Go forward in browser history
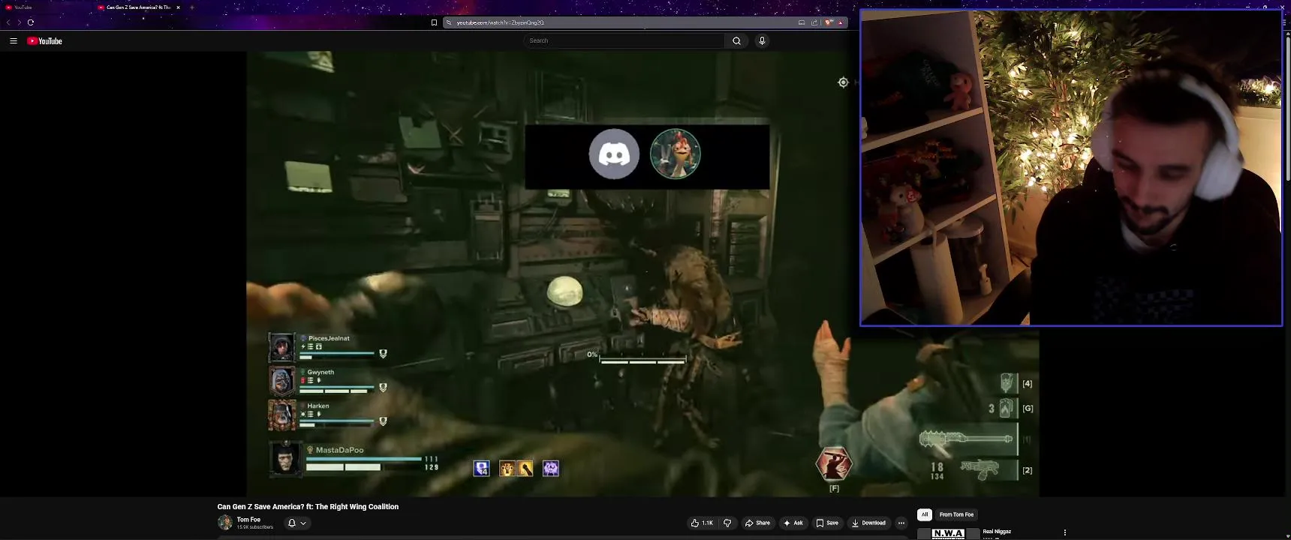Image resolution: width=1291 pixels, height=540 pixels. click(20, 22)
